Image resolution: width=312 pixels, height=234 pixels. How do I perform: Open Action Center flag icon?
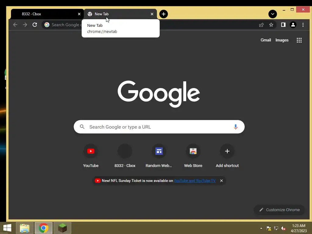click(x=269, y=228)
